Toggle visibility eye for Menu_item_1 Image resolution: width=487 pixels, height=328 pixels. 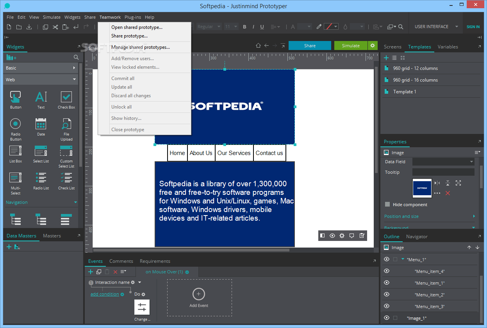click(x=387, y=283)
